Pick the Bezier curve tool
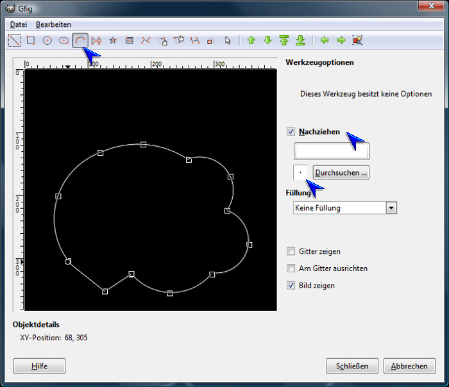The width and height of the screenshot is (449, 387). point(146,40)
